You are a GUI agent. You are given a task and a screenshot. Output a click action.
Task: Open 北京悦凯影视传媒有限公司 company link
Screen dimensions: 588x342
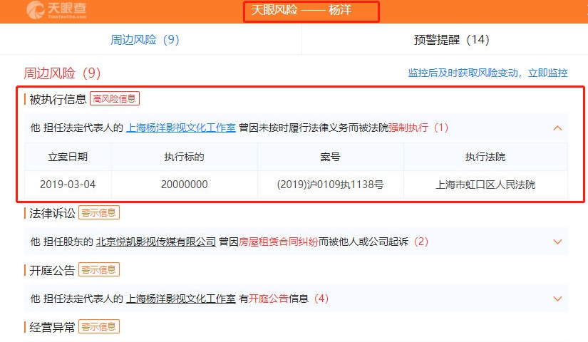pos(155,242)
